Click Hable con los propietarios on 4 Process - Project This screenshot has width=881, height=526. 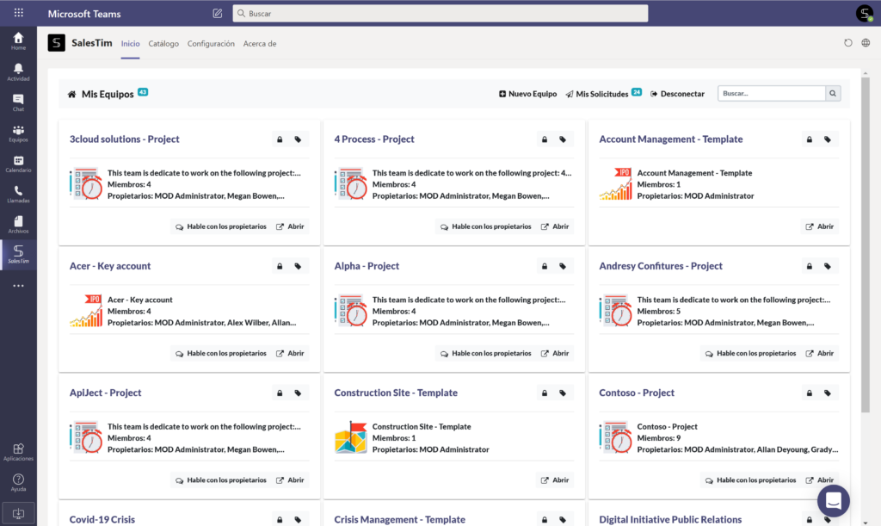(x=485, y=226)
